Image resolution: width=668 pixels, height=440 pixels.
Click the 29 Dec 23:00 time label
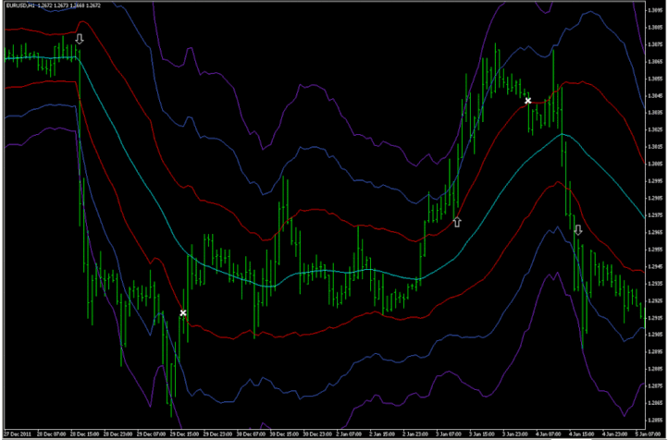coord(217,434)
